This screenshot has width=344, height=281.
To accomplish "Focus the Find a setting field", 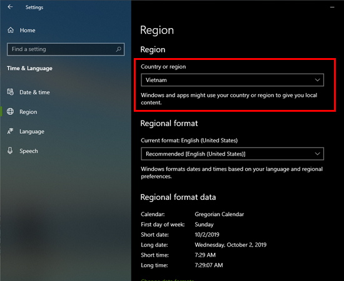I will tap(66, 49).
